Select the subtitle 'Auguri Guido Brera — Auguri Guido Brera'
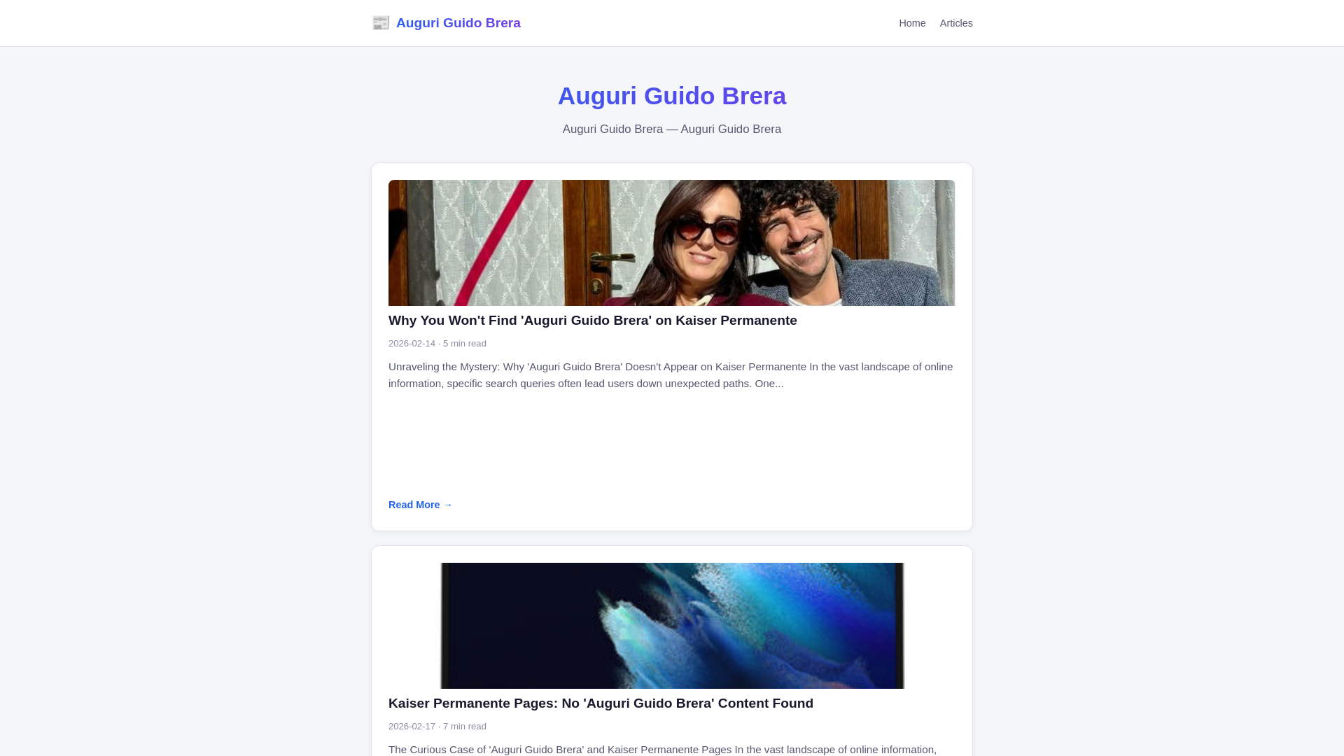Viewport: 1344px width, 756px height. pyautogui.click(x=672, y=129)
